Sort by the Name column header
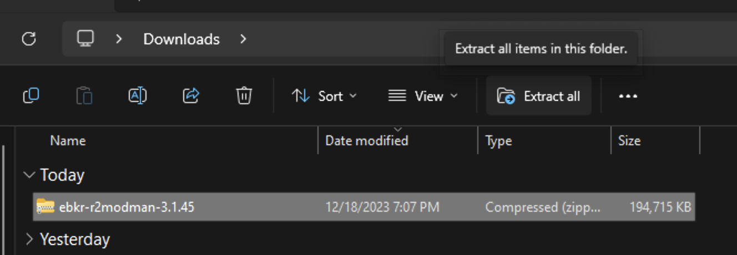 68,141
